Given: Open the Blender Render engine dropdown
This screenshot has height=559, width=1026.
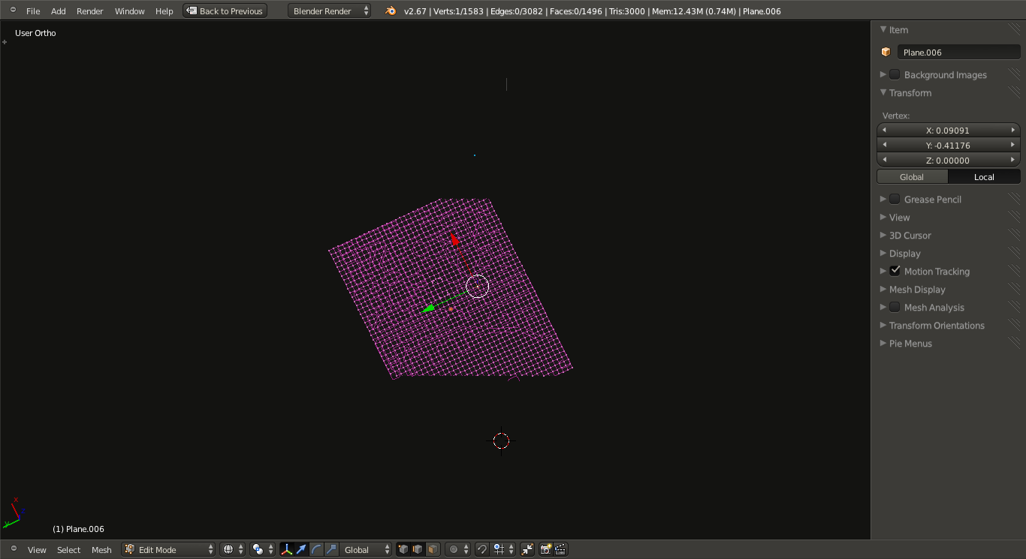Looking at the screenshot, I should pyautogui.click(x=329, y=11).
